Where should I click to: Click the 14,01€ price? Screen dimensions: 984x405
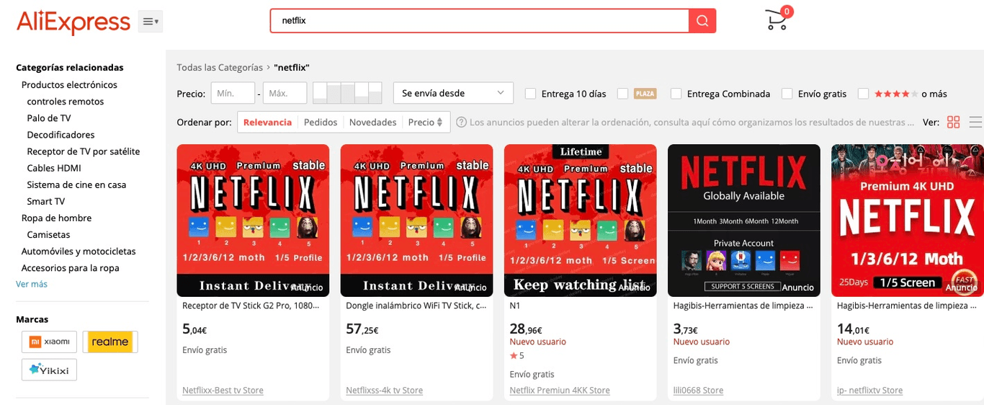coord(854,329)
